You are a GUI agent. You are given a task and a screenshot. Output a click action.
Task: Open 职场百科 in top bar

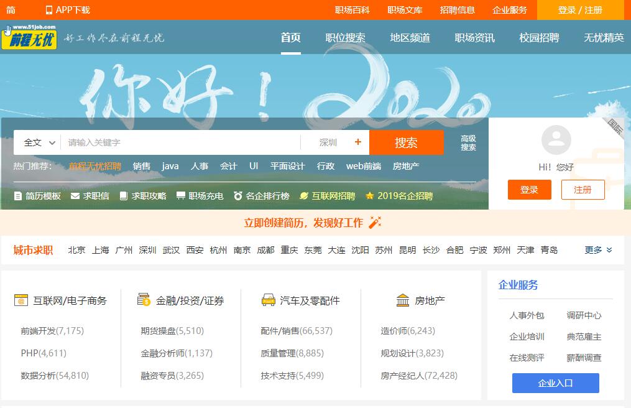pyautogui.click(x=352, y=10)
